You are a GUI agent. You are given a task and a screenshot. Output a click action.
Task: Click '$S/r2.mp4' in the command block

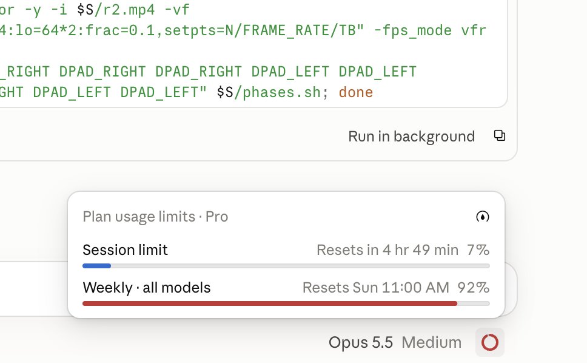[x=116, y=10]
